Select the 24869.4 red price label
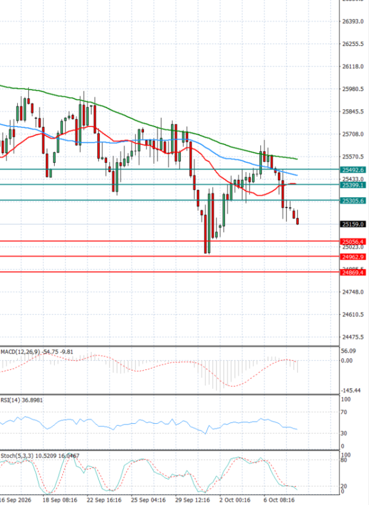Viewport: 369px width, 505px height. (x=353, y=273)
